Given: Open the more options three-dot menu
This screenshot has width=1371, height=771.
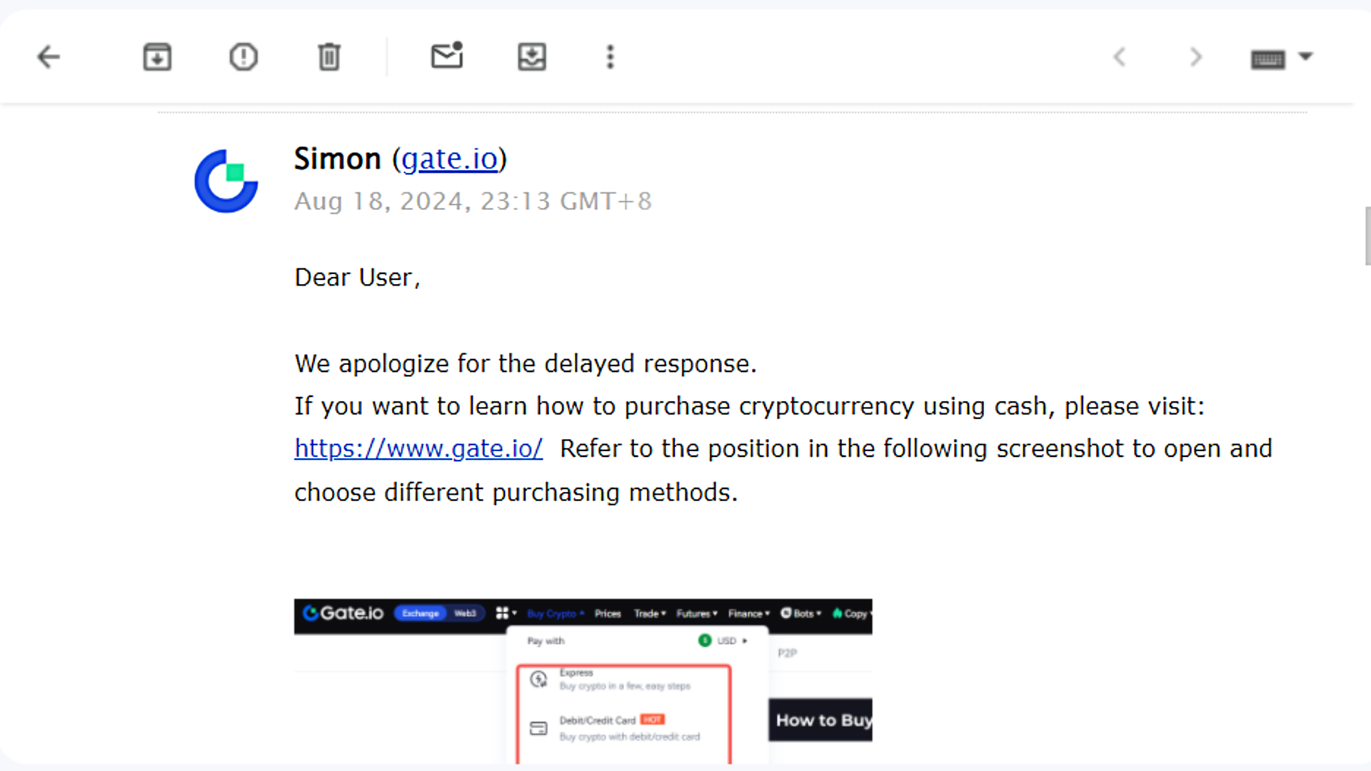Looking at the screenshot, I should tap(610, 56).
